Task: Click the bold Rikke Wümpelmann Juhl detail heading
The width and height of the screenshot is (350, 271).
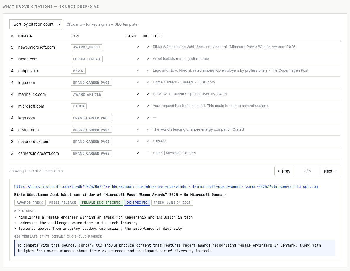Action: tap(120, 195)
